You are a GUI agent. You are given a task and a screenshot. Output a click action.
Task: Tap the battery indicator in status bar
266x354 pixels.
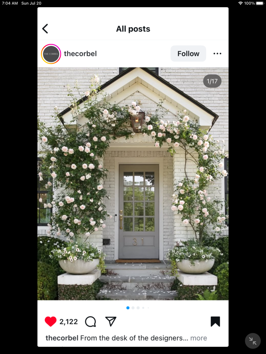tap(260, 3)
